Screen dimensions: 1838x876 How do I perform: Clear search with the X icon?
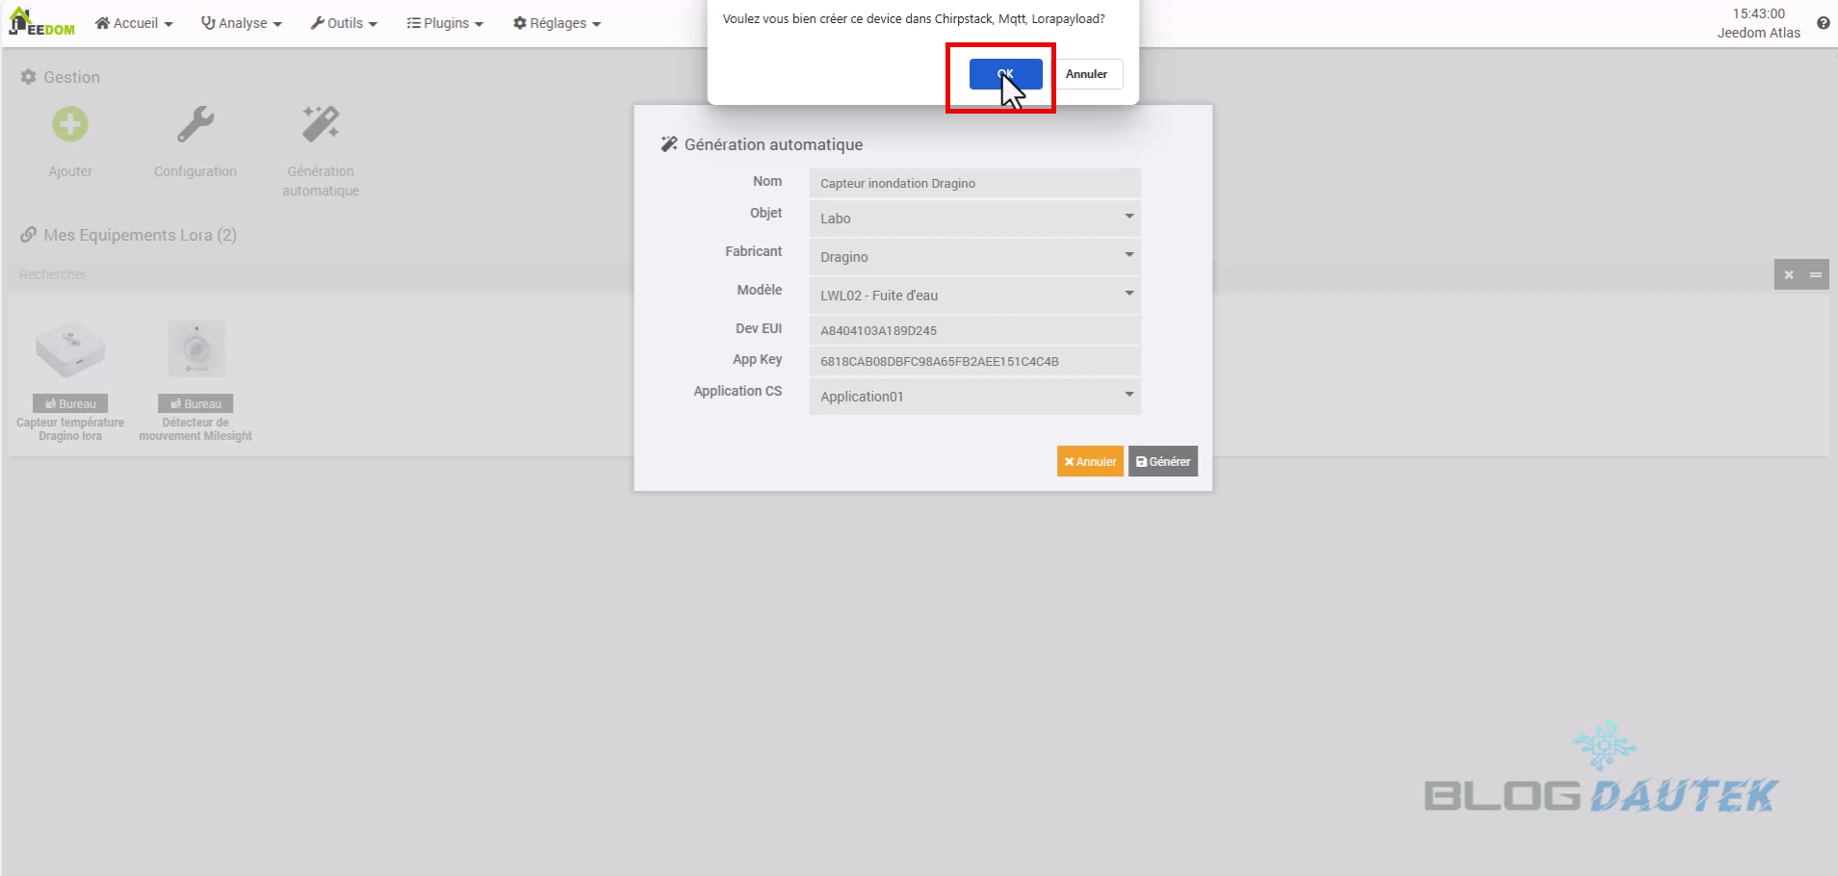coord(1788,275)
